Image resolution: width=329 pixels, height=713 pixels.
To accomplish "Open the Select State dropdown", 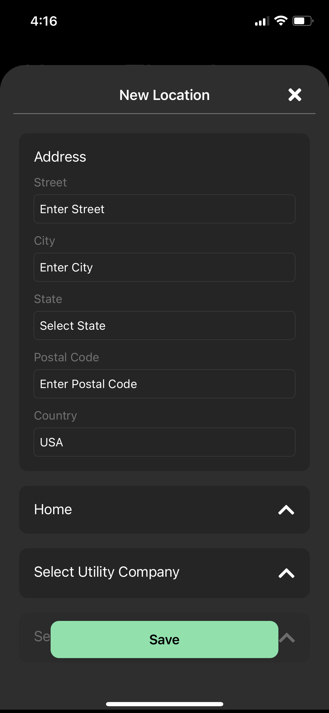I will coord(164,326).
